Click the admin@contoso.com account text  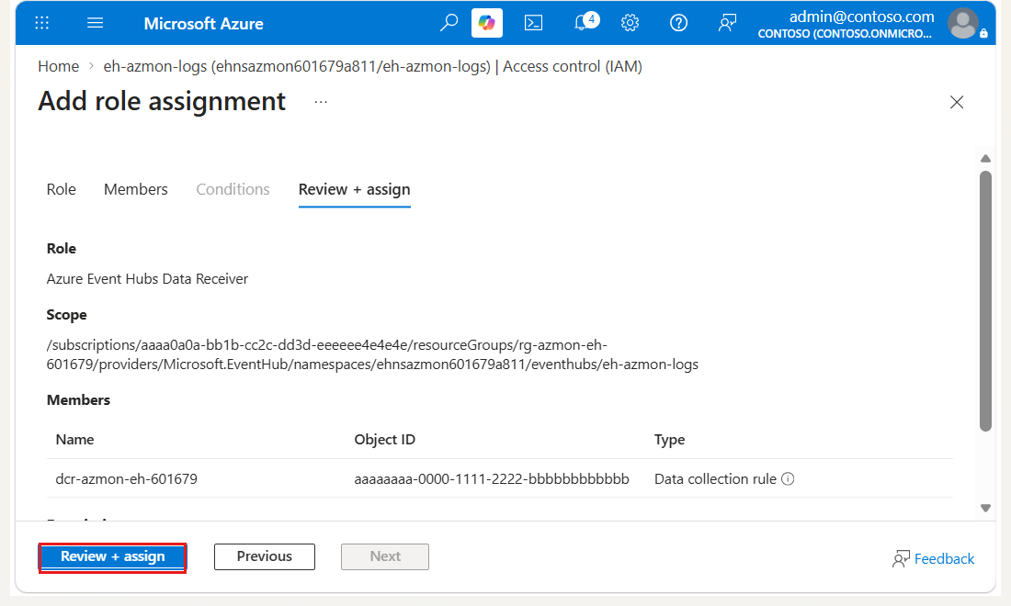pos(861,17)
